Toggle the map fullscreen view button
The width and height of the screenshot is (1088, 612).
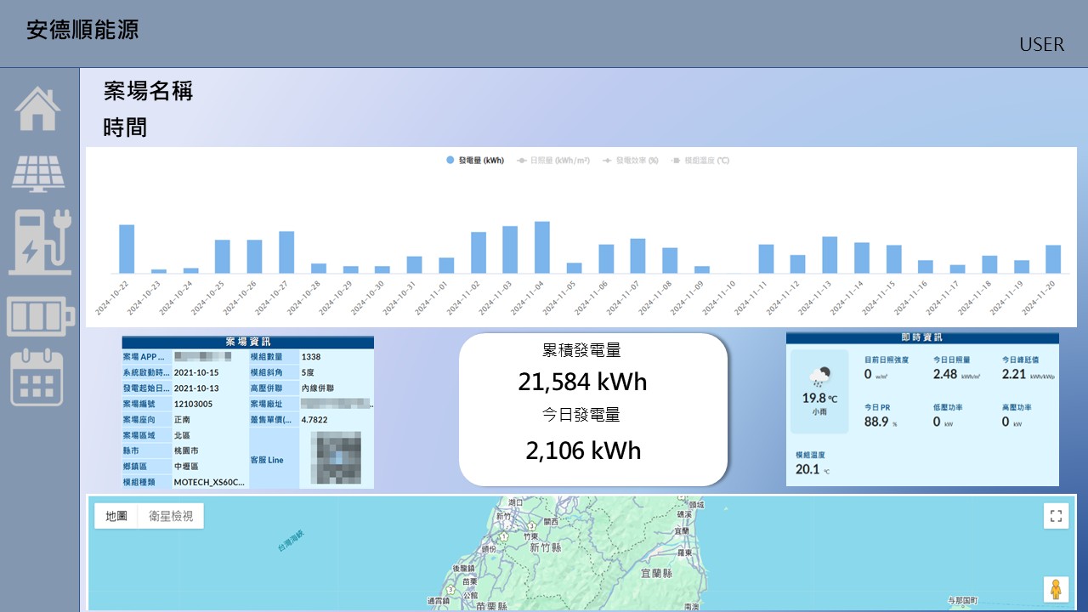[1056, 516]
